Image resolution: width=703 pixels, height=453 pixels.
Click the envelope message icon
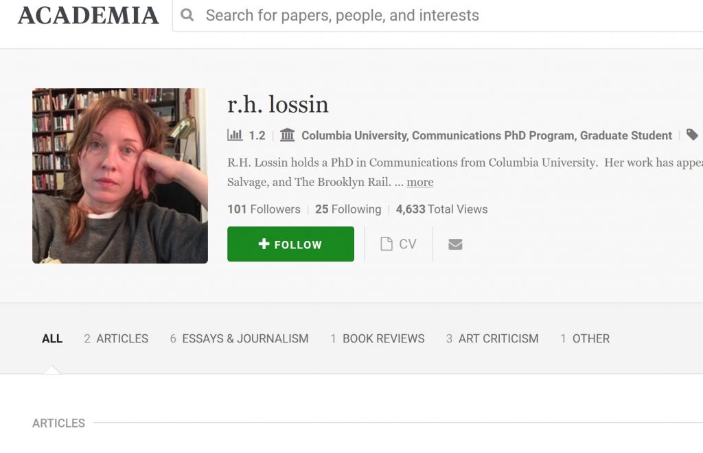coord(455,244)
